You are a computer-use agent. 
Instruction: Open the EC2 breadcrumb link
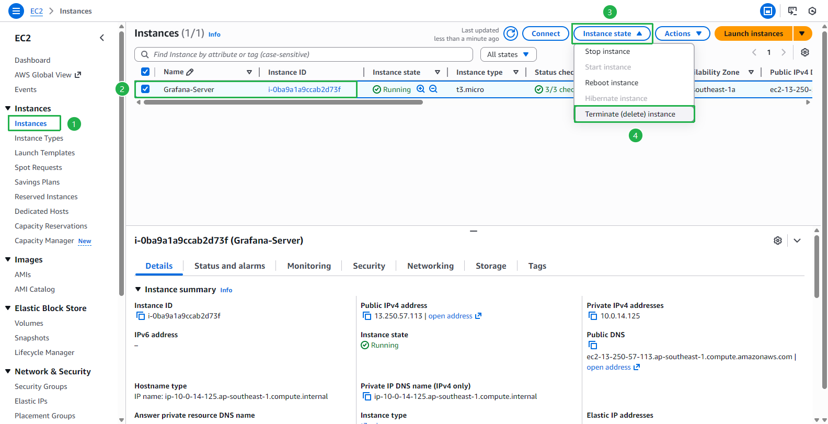tap(37, 11)
